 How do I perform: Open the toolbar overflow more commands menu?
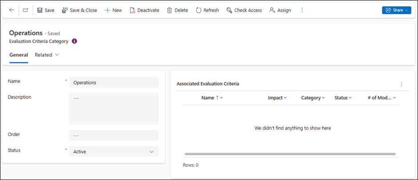(302, 10)
